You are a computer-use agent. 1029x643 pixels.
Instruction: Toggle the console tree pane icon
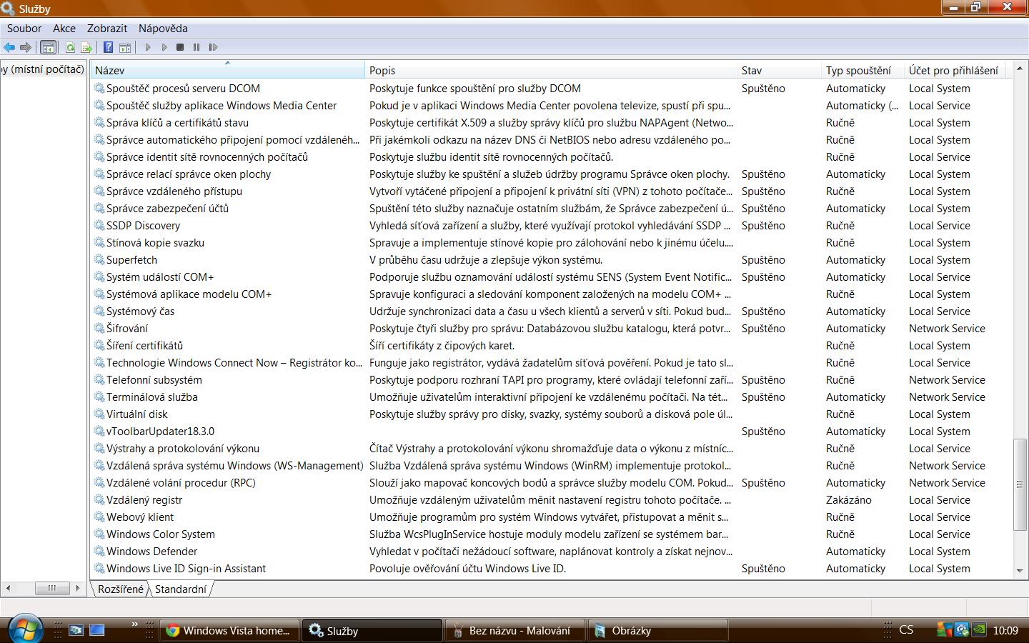[48, 48]
